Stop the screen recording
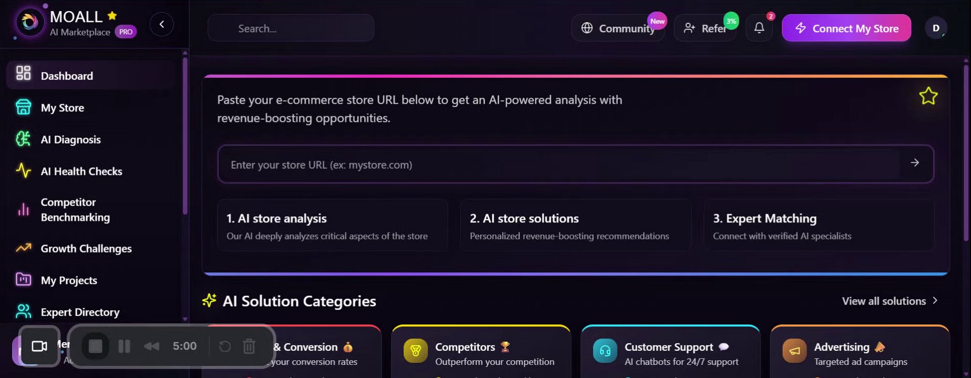The image size is (971, 378). point(96,346)
